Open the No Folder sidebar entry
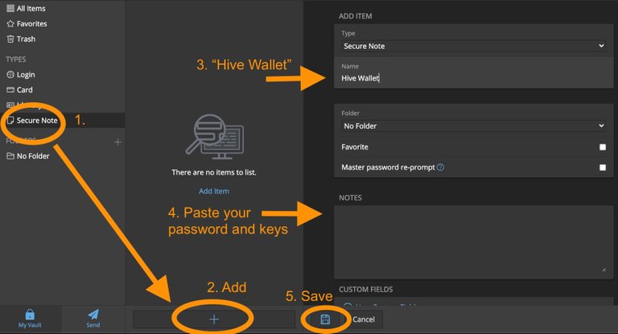 pos(28,156)
